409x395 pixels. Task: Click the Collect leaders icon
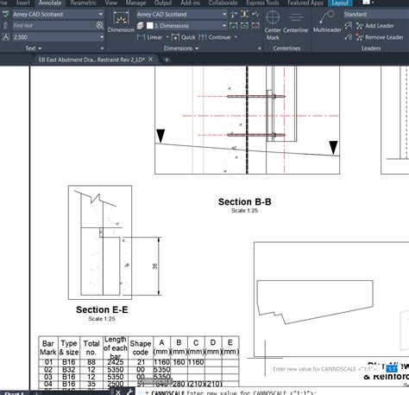click(348, 37)
